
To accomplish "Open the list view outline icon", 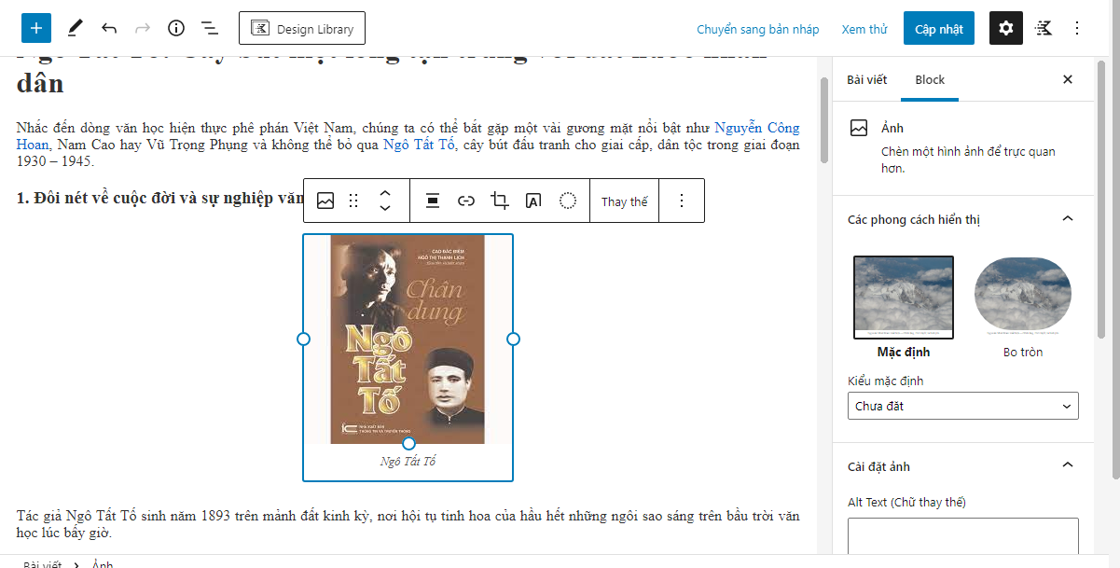I will click(210, 28).
